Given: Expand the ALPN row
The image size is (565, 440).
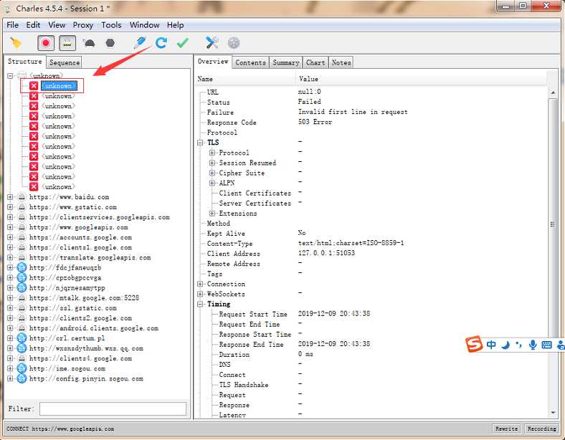Looking at the screenshot, I should pos(212,183).
